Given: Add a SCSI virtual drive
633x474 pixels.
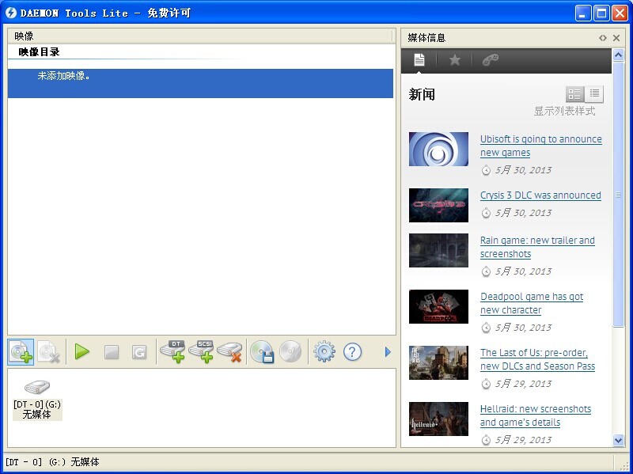Looking at the screenshot, I should tap(203, 352).
